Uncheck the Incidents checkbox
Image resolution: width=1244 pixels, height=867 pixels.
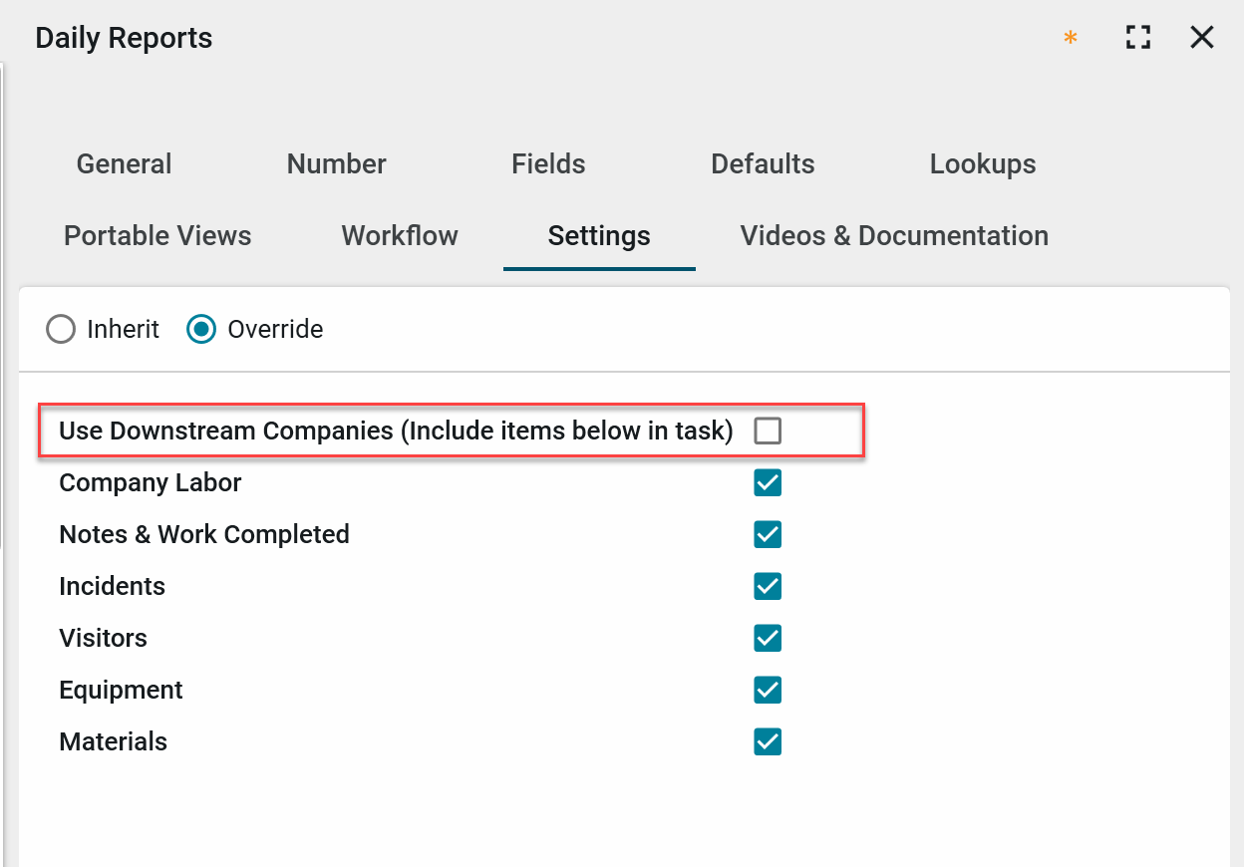click(768, 587)
